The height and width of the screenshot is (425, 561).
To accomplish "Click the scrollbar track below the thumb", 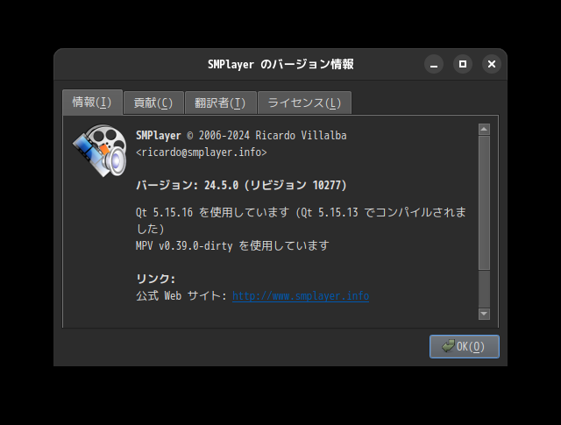I will [484, 288].
